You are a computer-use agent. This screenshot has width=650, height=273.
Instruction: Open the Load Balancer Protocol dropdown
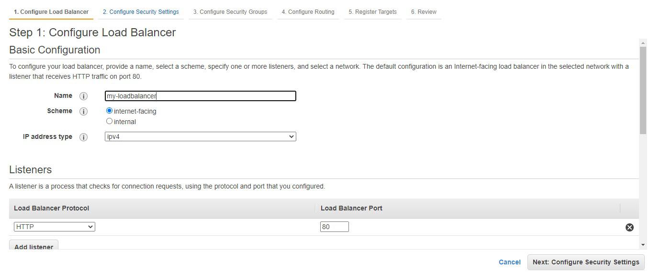(x=54, y=227)
